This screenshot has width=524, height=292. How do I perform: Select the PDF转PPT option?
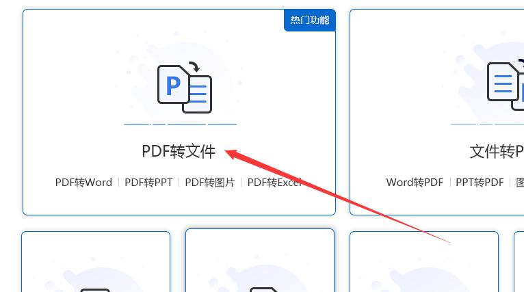(x=148, y=183)
